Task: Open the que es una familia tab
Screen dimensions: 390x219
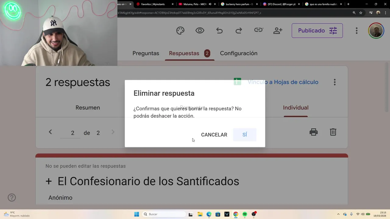Action: tap(321, 4)
